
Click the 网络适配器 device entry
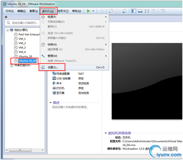tap(63, 74)
